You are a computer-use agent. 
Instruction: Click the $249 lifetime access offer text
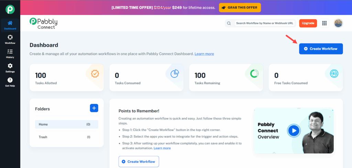click(x=194, y=8)
